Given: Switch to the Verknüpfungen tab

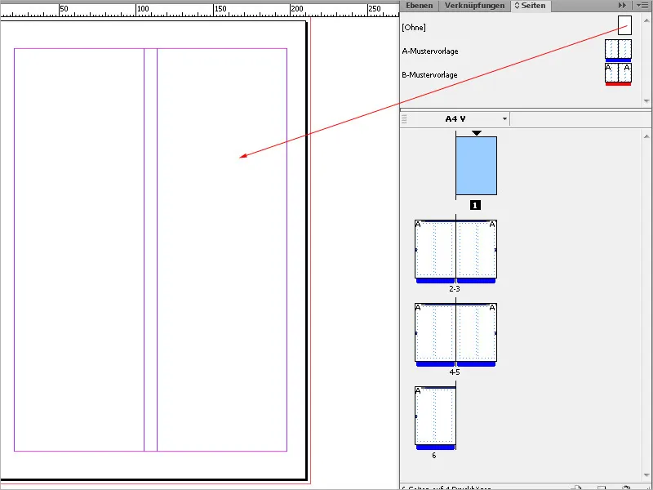Looking at the screenshot, I should tap(474, 6).
